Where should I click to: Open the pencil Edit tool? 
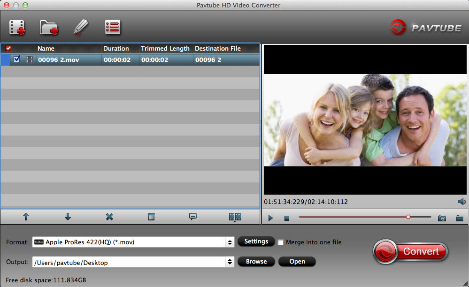81,27
